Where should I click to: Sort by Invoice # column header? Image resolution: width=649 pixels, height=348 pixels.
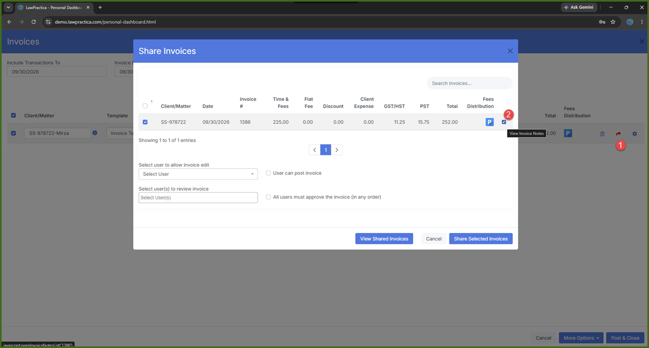pyautogui.click(x=248, y=103)
